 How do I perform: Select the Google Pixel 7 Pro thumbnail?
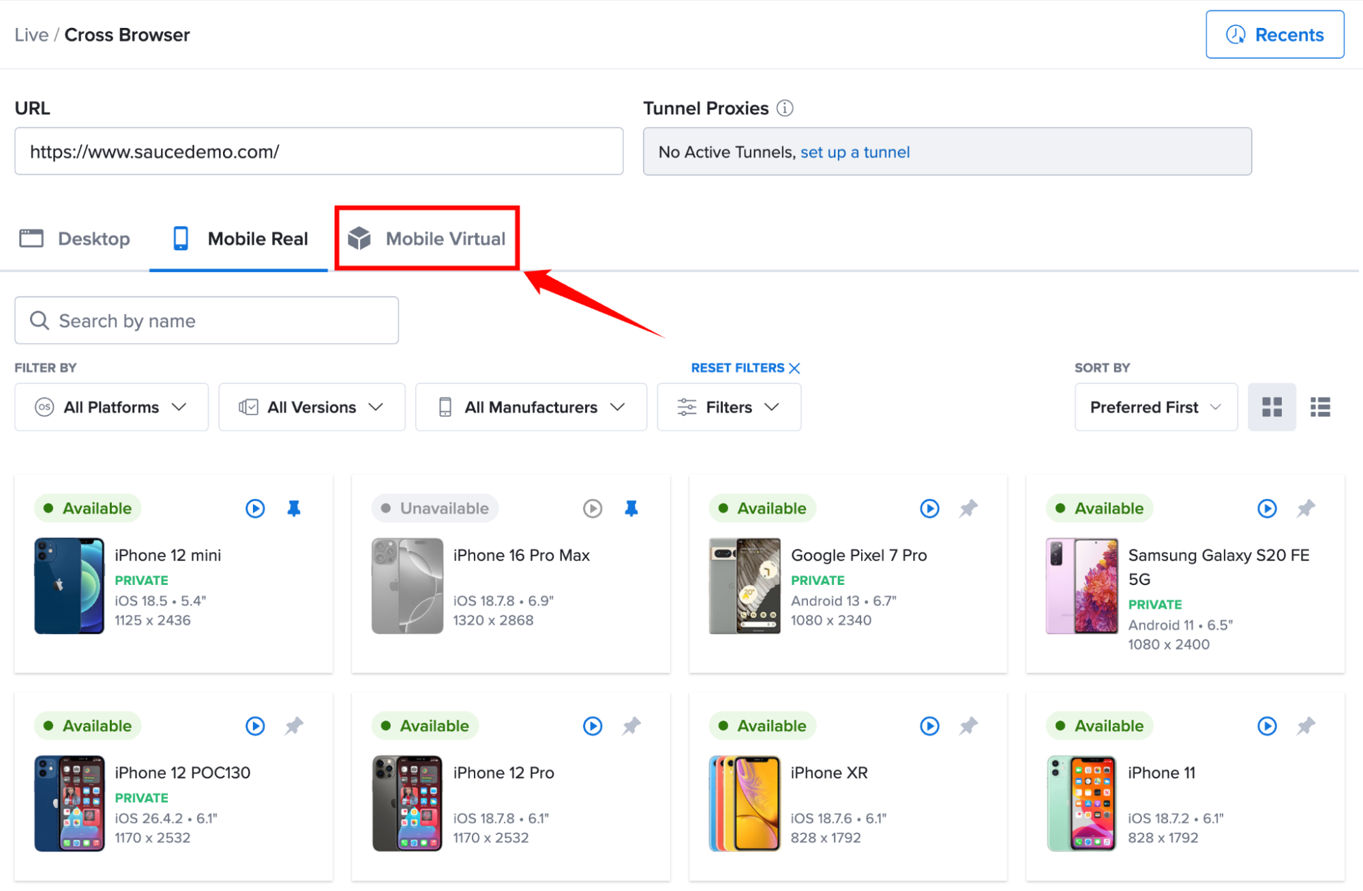pos(745,586)
